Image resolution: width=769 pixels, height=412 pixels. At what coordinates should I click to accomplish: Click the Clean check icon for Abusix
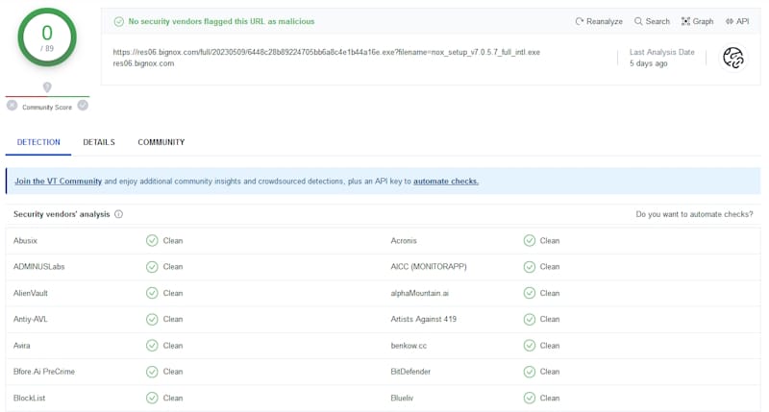pyautogui.click(x=152, y=241)
